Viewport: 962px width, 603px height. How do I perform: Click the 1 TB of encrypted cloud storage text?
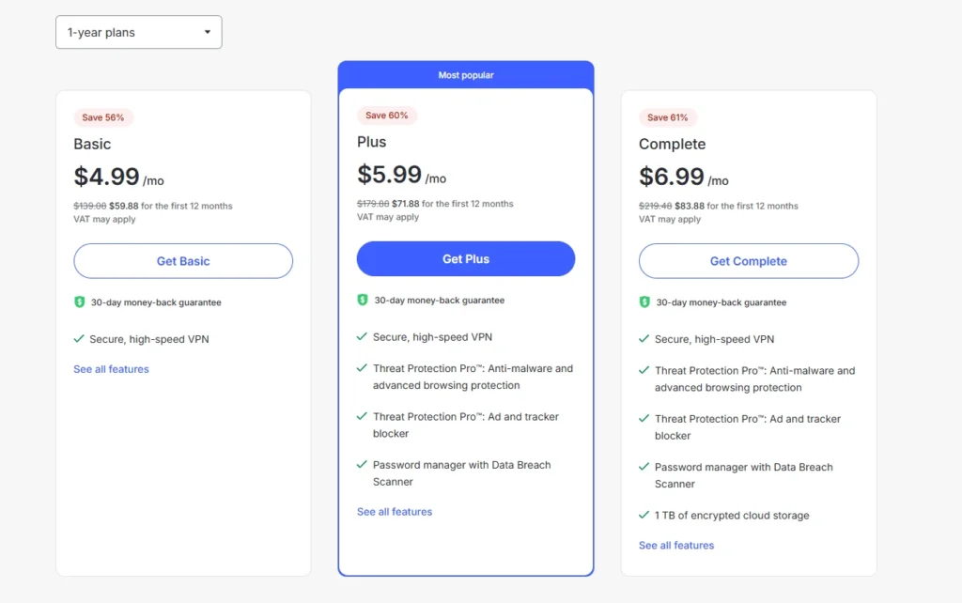click(732, 516)
